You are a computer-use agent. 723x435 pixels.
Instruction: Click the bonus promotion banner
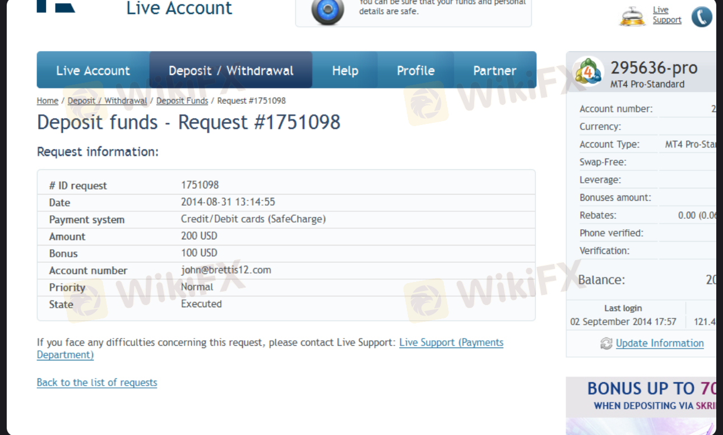coord(641,405)
